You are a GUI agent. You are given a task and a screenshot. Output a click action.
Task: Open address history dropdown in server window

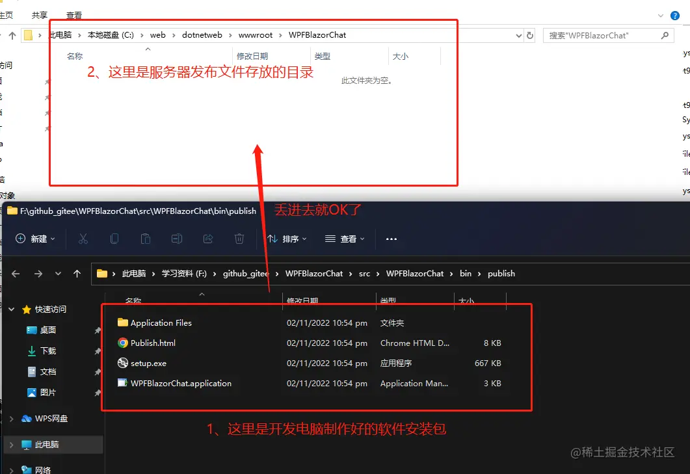[519, 36]
